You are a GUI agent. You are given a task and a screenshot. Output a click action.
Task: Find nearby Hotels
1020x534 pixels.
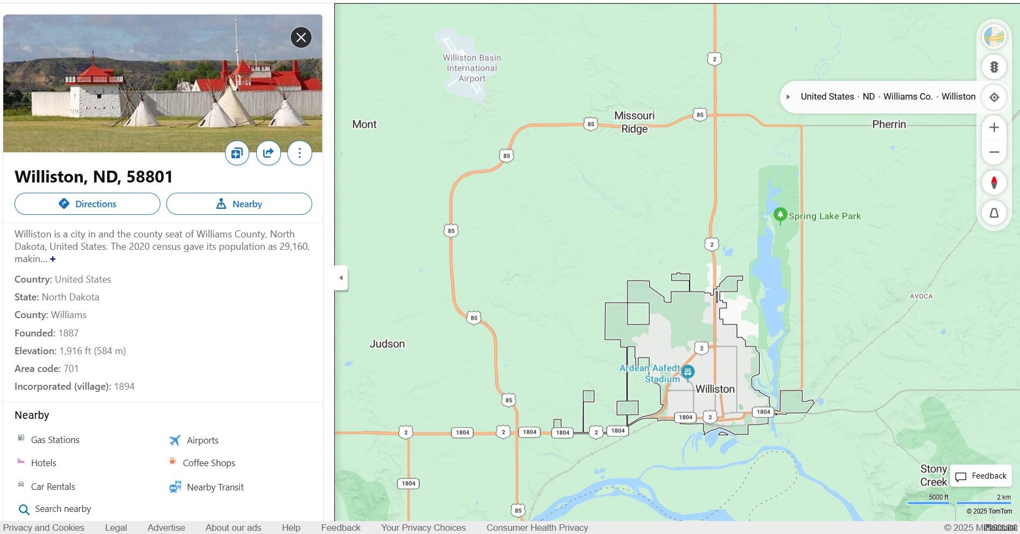pyautogui.click(x=44, y=463)
